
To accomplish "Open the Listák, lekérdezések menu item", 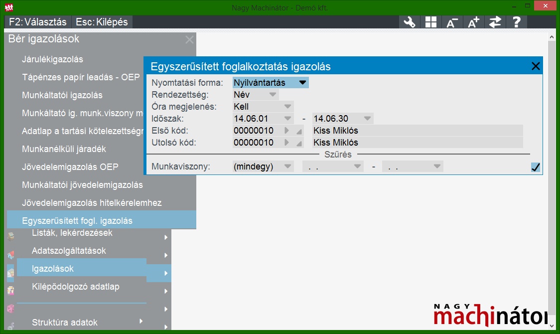I will [72, 233].
